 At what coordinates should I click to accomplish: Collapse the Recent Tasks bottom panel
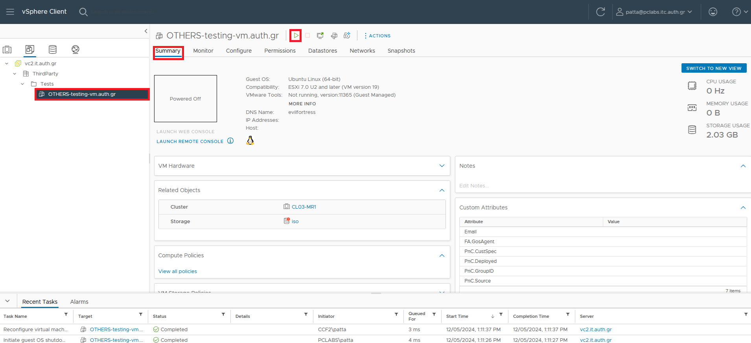[7, 301]
